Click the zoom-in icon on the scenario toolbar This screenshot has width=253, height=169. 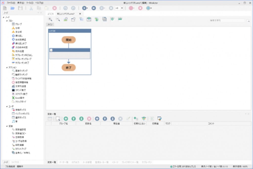click(50, 19)
